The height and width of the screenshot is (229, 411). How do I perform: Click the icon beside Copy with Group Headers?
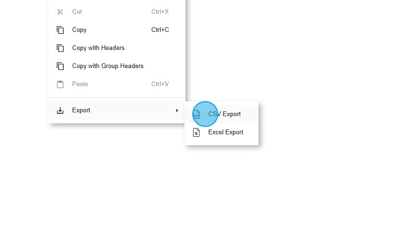(60, 66)
